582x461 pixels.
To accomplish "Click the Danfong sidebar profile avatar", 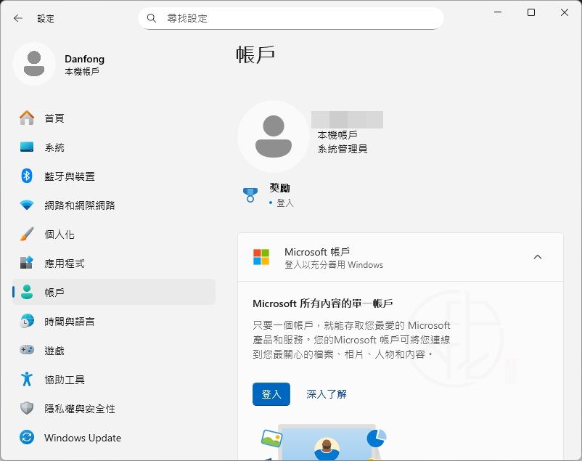I will pyautogui.click(x=34, y=64).
